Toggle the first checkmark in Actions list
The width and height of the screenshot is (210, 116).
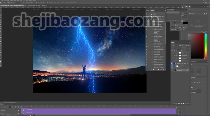[147, 13]
